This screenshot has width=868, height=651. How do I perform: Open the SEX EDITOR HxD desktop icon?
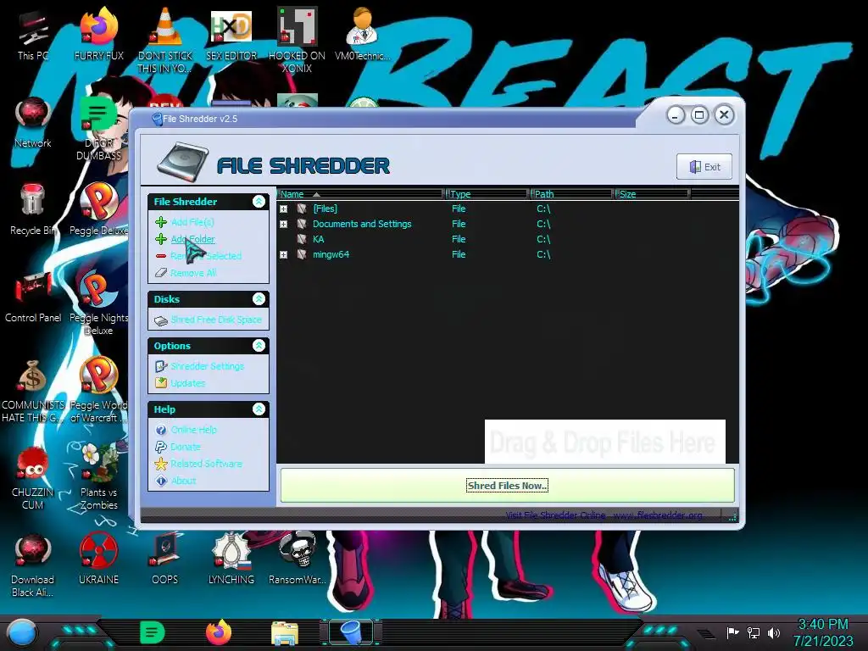pos(231,34)
